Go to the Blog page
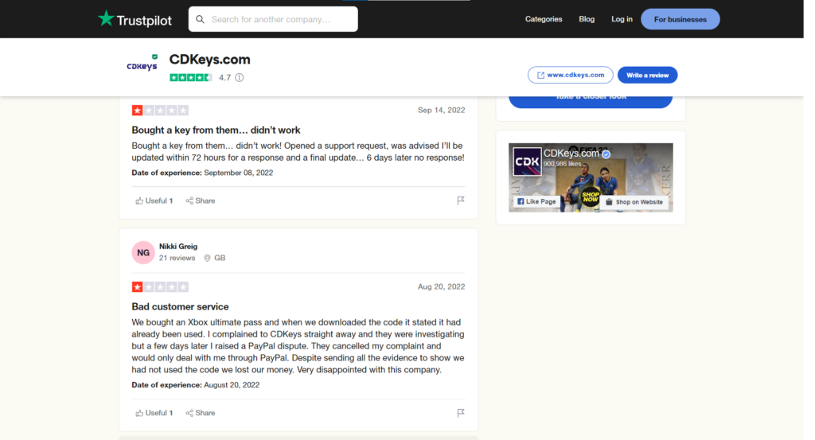 (587, 19)
